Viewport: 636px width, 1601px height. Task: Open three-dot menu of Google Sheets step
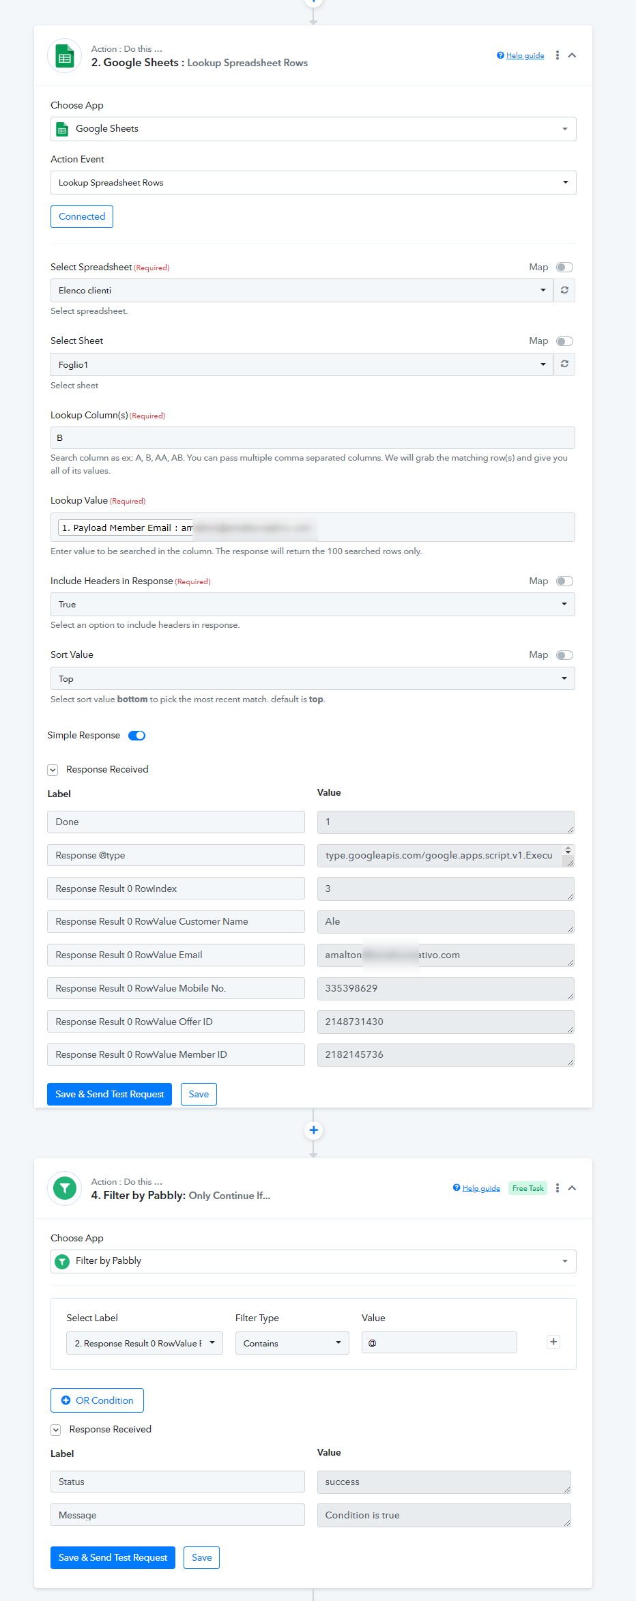click(558, 55)
